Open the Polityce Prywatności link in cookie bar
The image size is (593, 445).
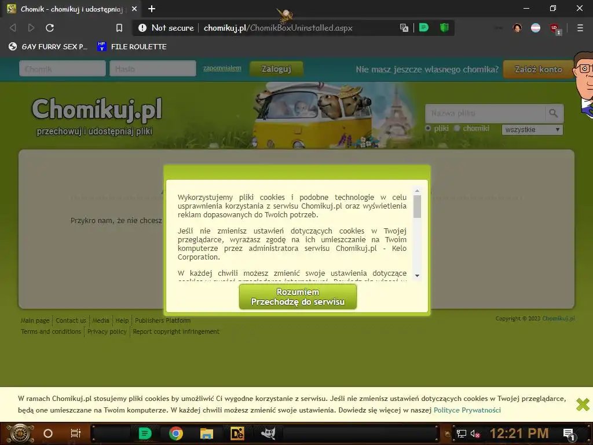point(467,410)
